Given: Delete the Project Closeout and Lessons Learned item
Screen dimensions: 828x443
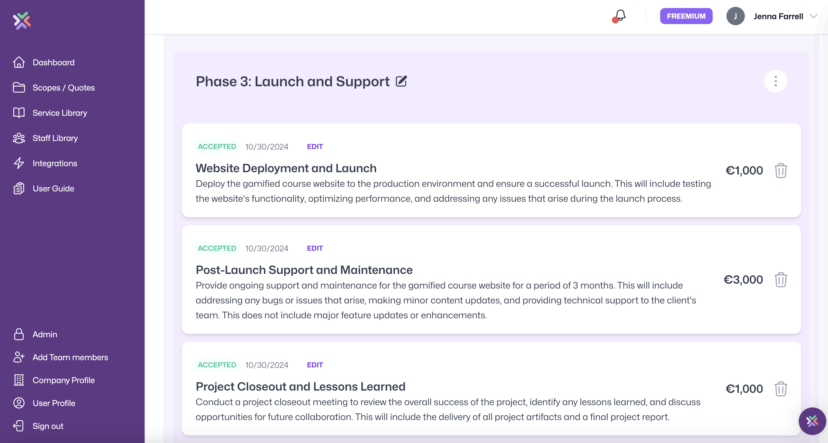Looking at the screenshot, I should [780, 389].
